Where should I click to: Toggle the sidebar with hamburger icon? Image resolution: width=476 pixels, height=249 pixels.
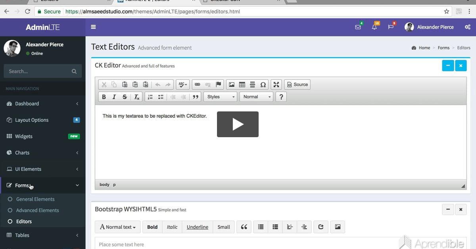pyautogui.click(x=94, y=27)
